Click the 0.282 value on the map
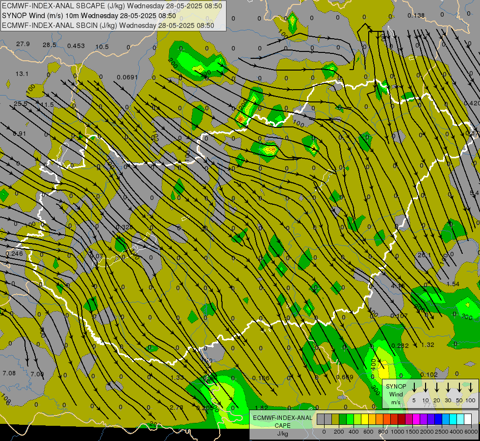This screenshot has width=480, height=441. [x=400, y=346]
